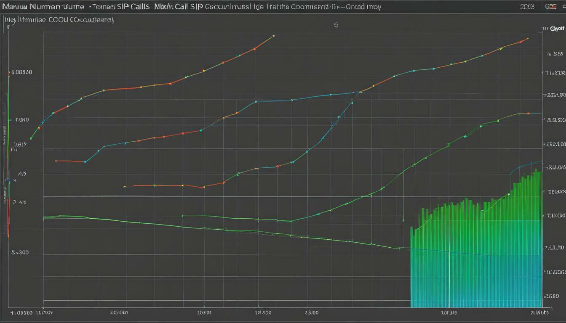The image size is (566, 323).
Task: Click the red starting point of the short red line
Action: (56, 161)
